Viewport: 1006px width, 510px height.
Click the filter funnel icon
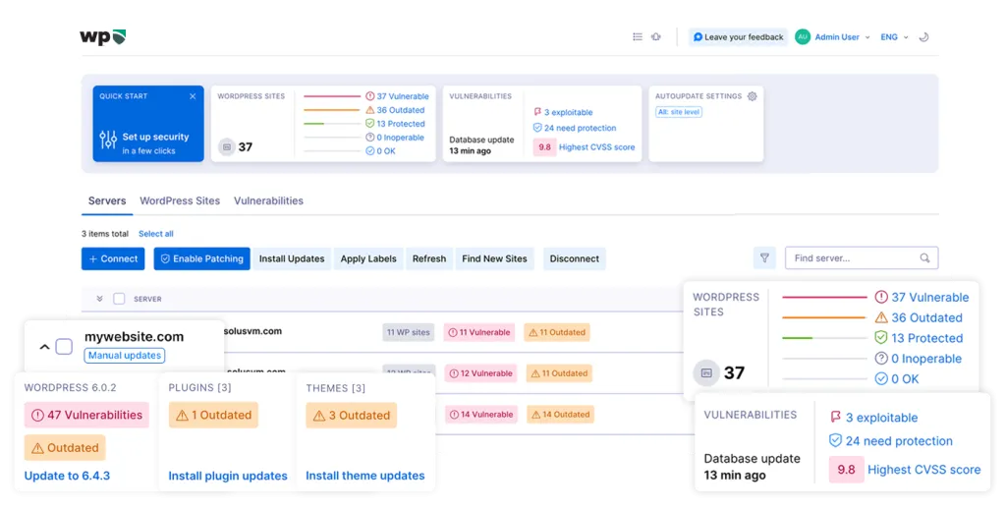tap(764, 257)
